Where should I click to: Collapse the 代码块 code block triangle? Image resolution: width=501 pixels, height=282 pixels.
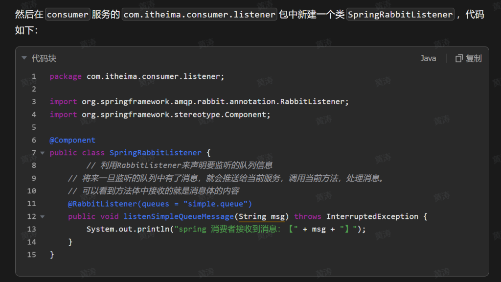coord(24,58)
